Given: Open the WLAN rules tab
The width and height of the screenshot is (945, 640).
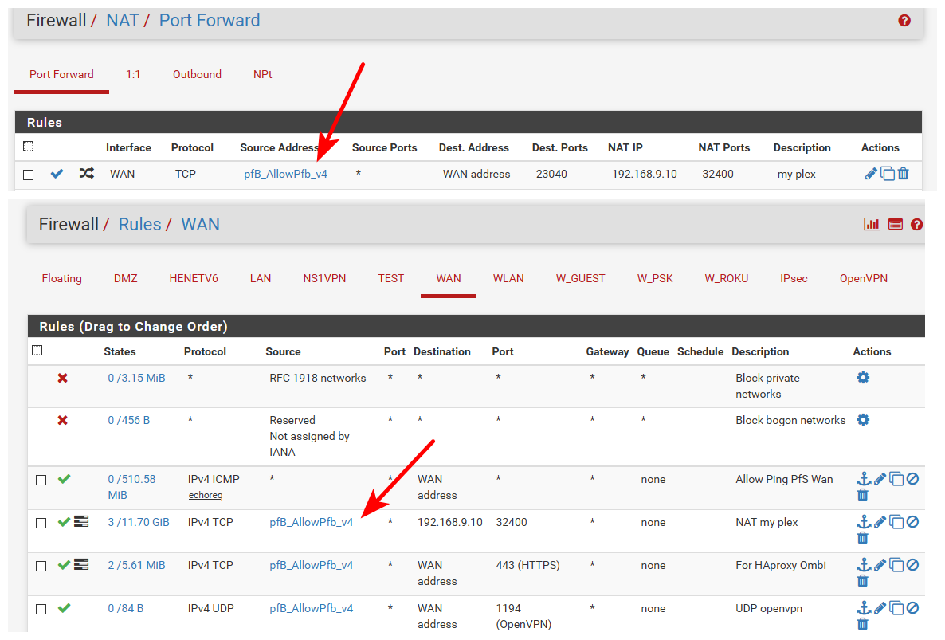Looking at the screenshot, I should point(508,278).
